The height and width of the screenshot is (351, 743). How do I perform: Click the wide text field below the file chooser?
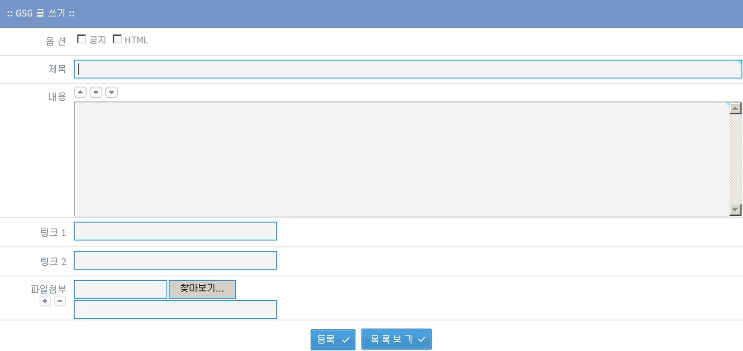coord(175,310)
